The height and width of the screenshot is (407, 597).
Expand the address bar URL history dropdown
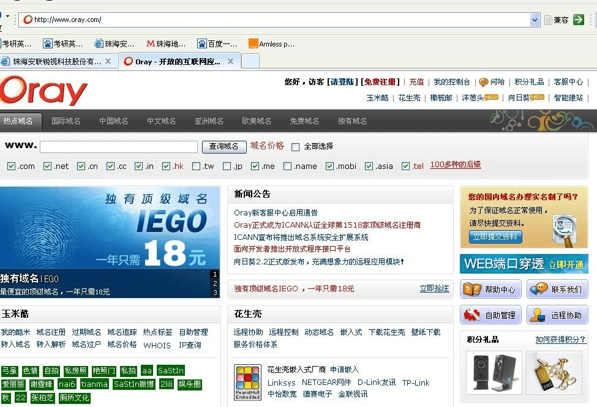535,20
